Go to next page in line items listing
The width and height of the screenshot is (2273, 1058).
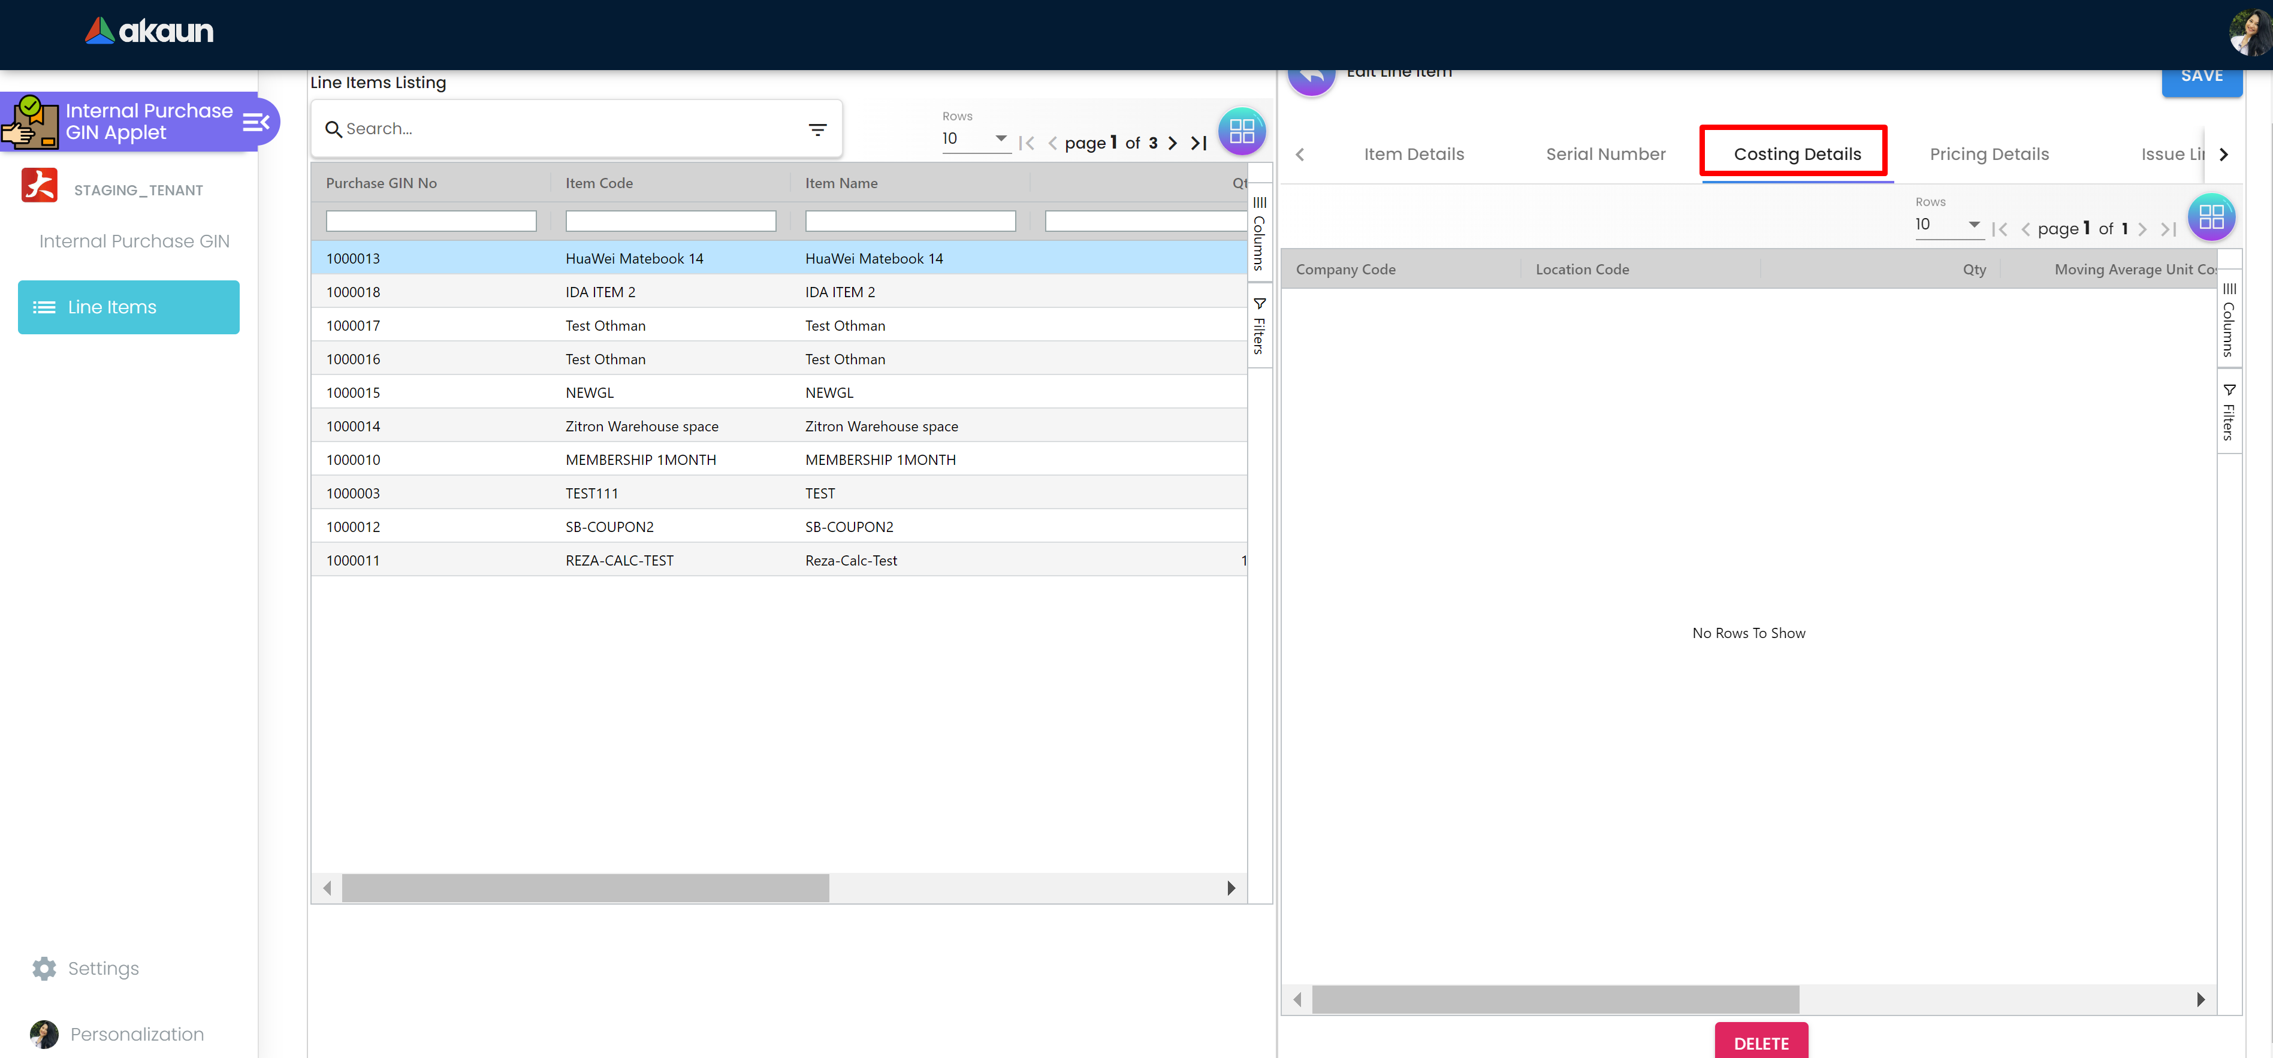[1173, 143]
